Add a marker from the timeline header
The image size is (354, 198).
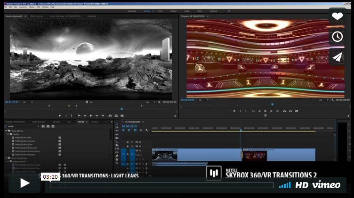141,130
